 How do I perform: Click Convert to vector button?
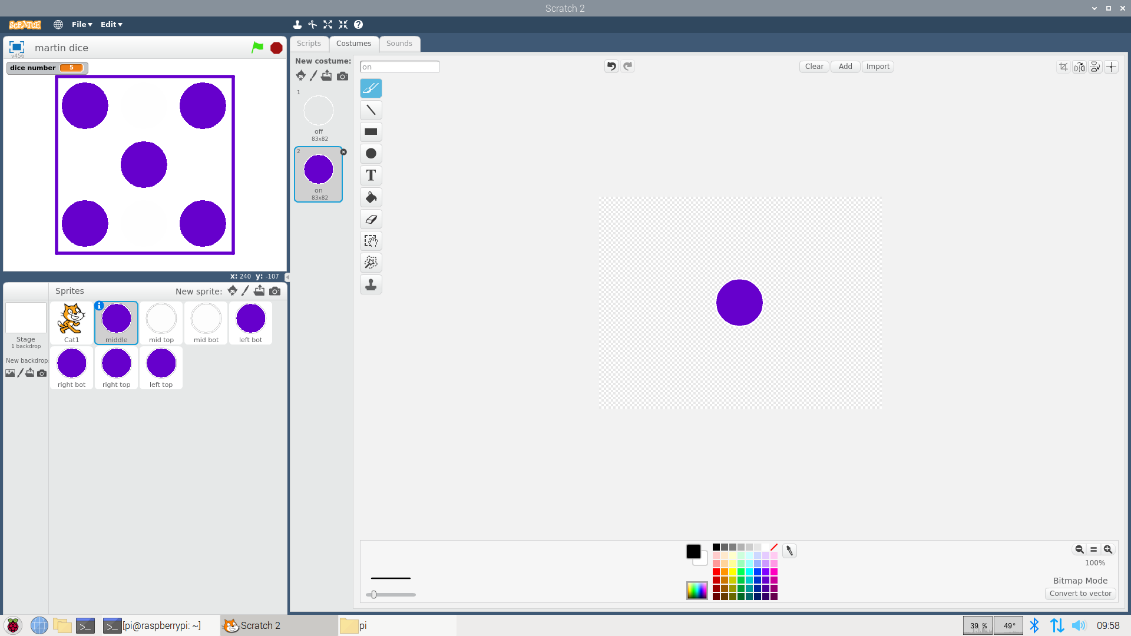click(1080, 594)
